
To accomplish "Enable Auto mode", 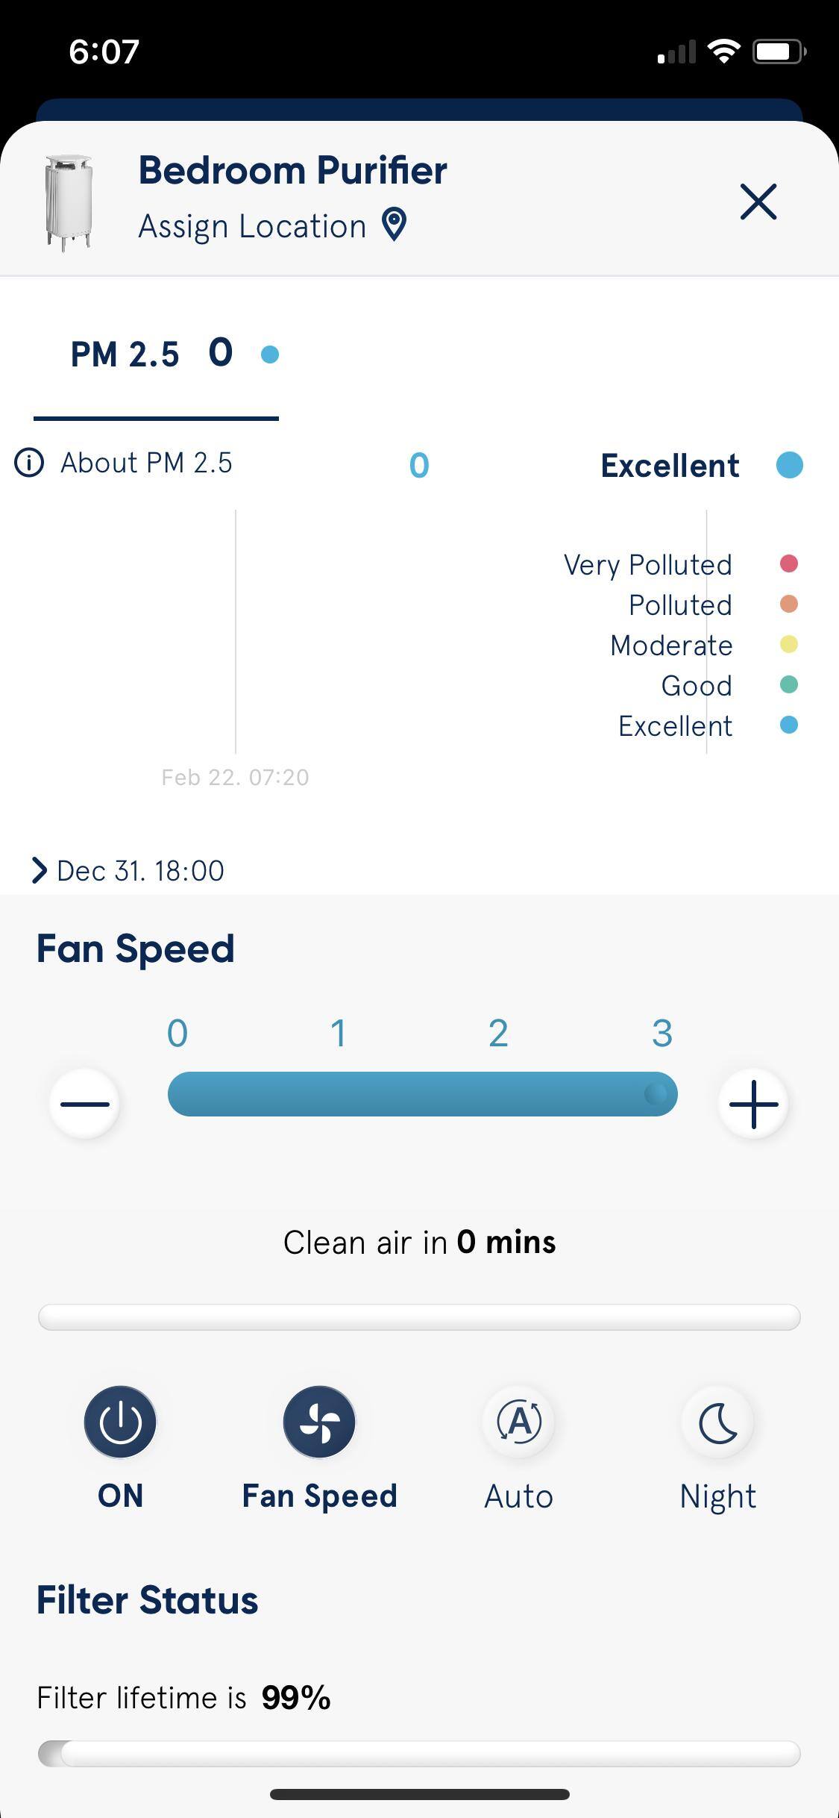I will 518,1422.
